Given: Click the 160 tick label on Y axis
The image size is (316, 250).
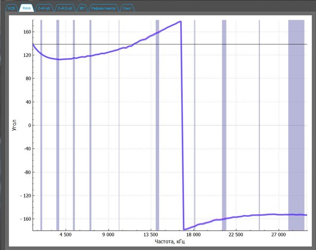Looking at the screenshot, I should [26, 32].
